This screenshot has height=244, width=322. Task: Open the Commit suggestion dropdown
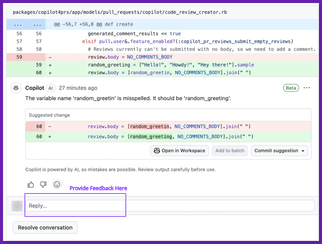280,151
